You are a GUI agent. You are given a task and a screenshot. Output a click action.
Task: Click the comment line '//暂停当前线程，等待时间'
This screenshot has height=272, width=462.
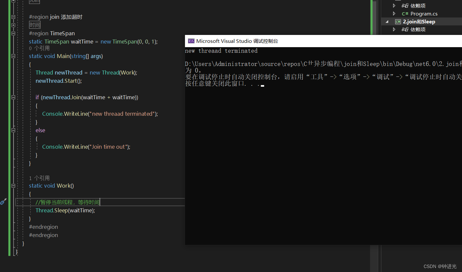(67, 202)
